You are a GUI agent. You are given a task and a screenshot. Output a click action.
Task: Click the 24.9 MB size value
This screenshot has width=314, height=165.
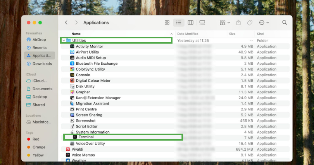coord(246,98)
